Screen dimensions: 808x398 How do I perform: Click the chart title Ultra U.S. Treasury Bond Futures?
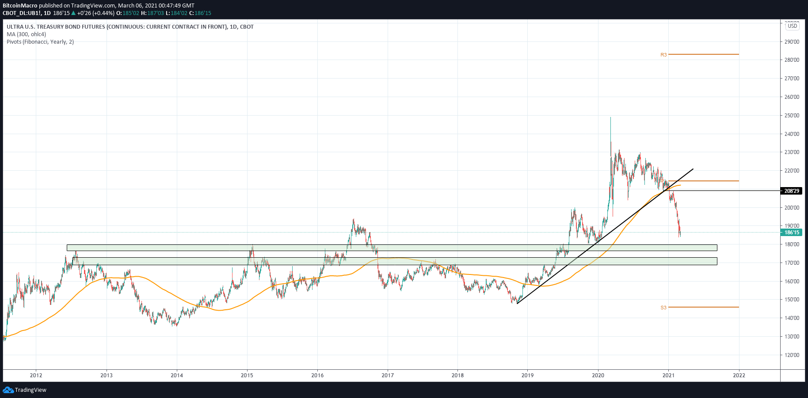point(130,27)
